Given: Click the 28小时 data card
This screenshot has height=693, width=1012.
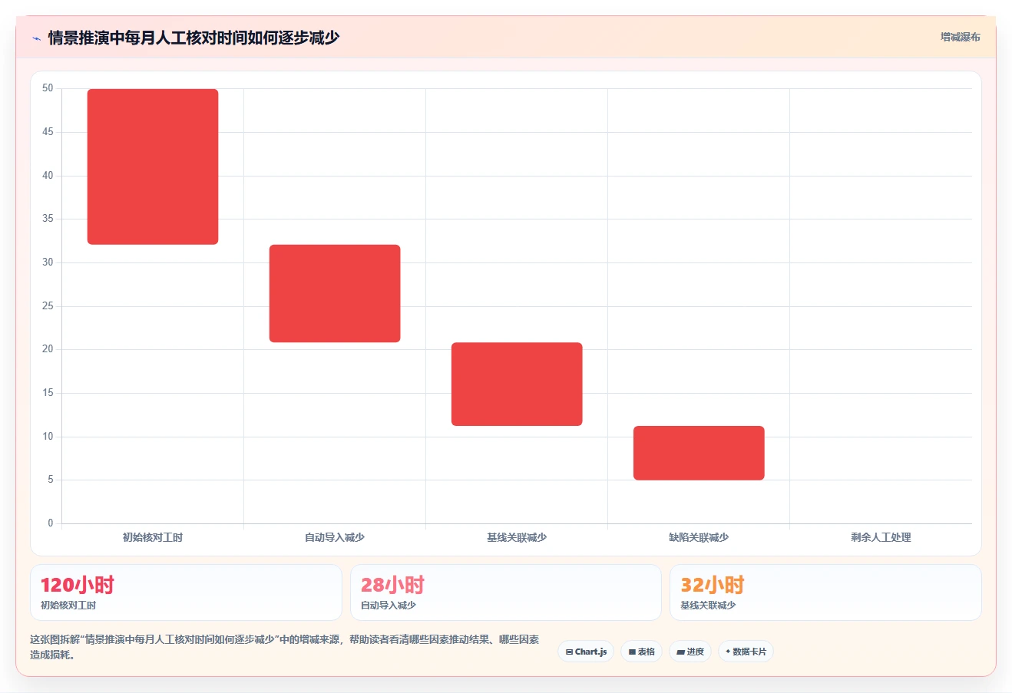Looking at the screenshot, I should [506, 592].
